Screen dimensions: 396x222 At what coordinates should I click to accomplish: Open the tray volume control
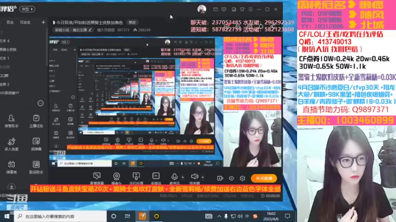[240, 216]
